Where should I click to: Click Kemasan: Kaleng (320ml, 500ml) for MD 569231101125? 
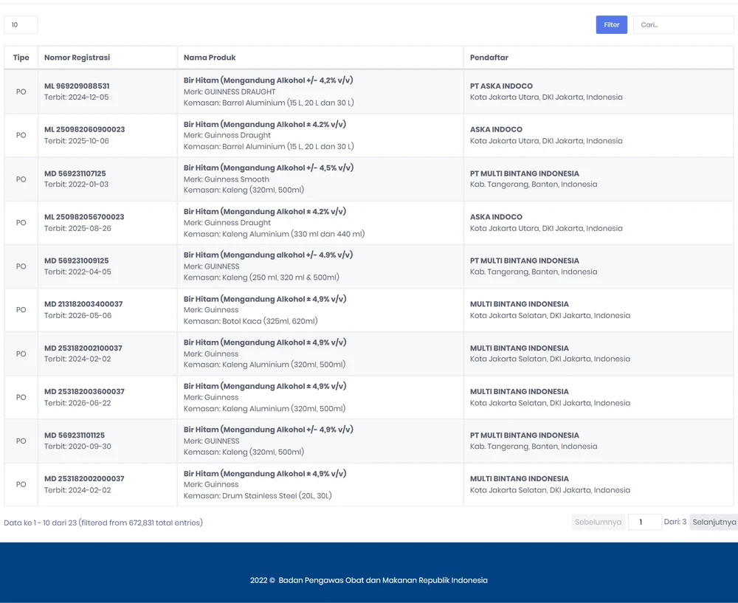click(244, 452)
